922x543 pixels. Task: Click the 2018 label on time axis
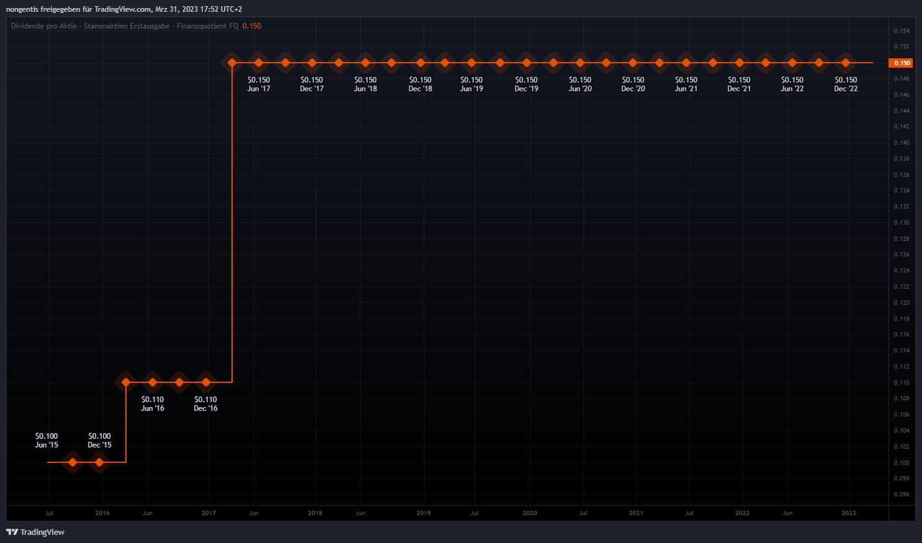[315, 513]
